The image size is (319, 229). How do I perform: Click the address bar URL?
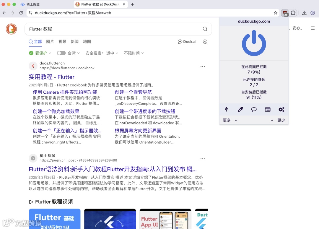click(x=73, y=13)
